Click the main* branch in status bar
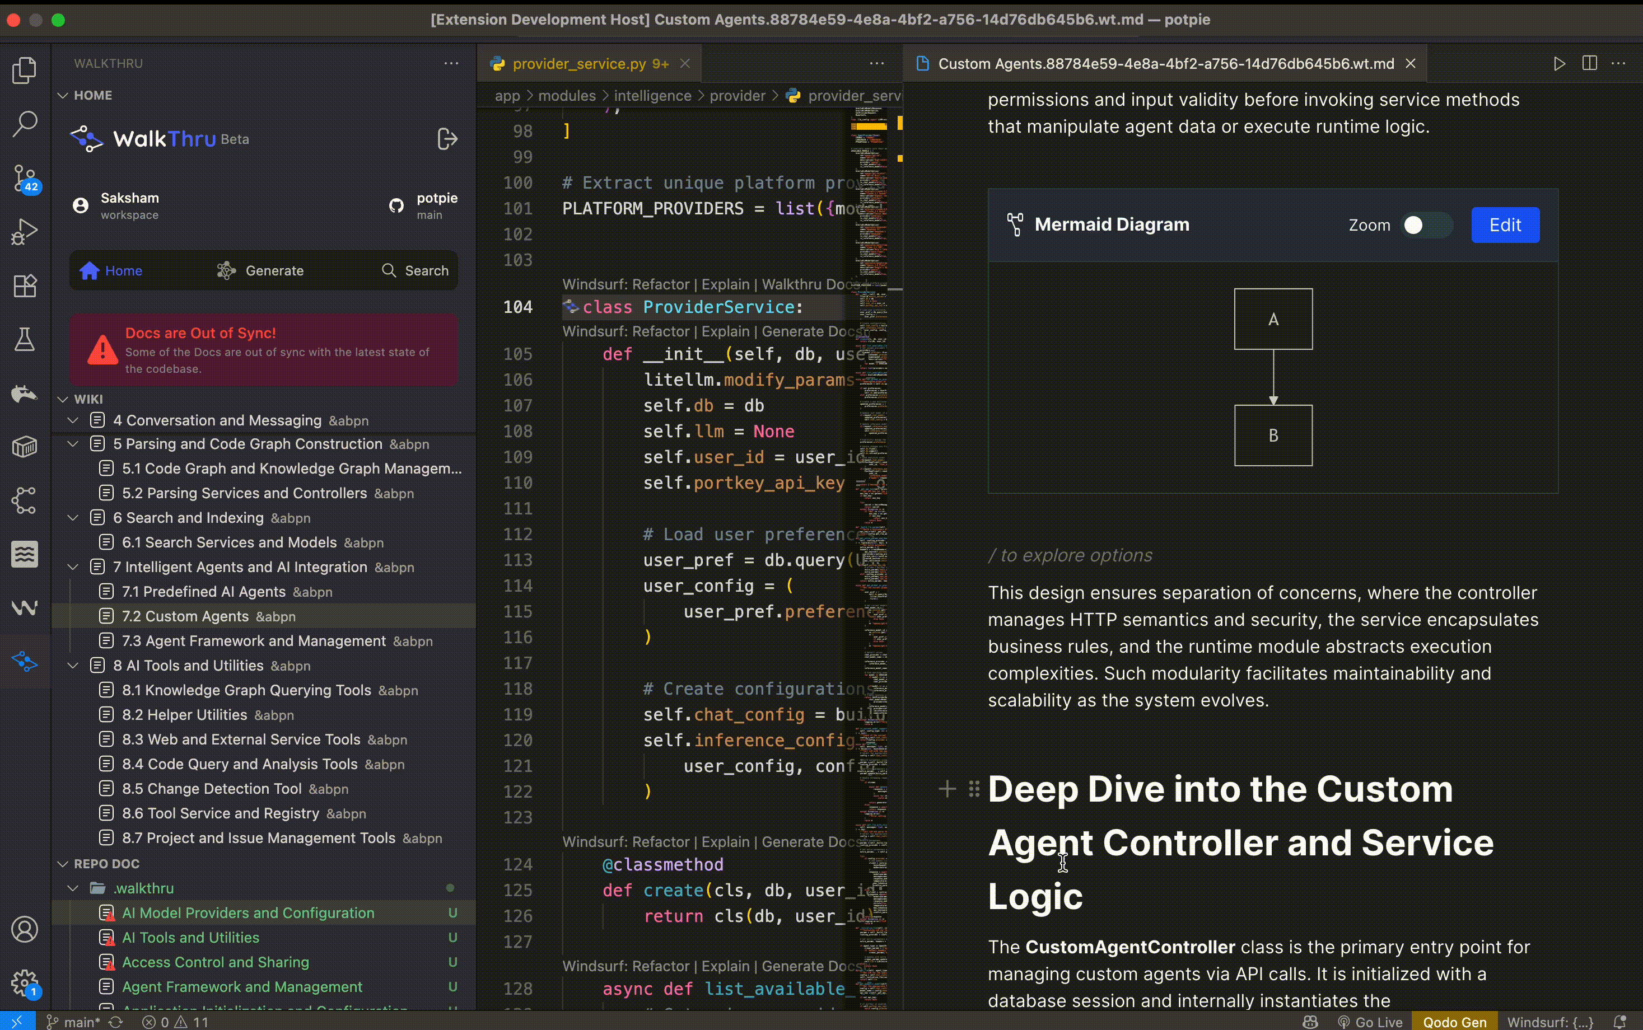This screenshot has width=1643, height=1030. 73,1022
